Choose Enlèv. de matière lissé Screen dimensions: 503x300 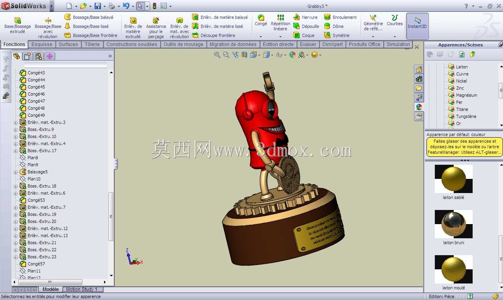[218, 26]
